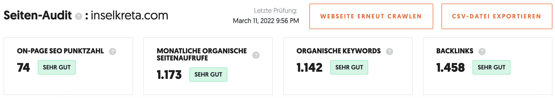Click the help icon beside Seiten-Audit title
Image resolution: width=555 pixels, height=98 pixels.
point(78,16)
